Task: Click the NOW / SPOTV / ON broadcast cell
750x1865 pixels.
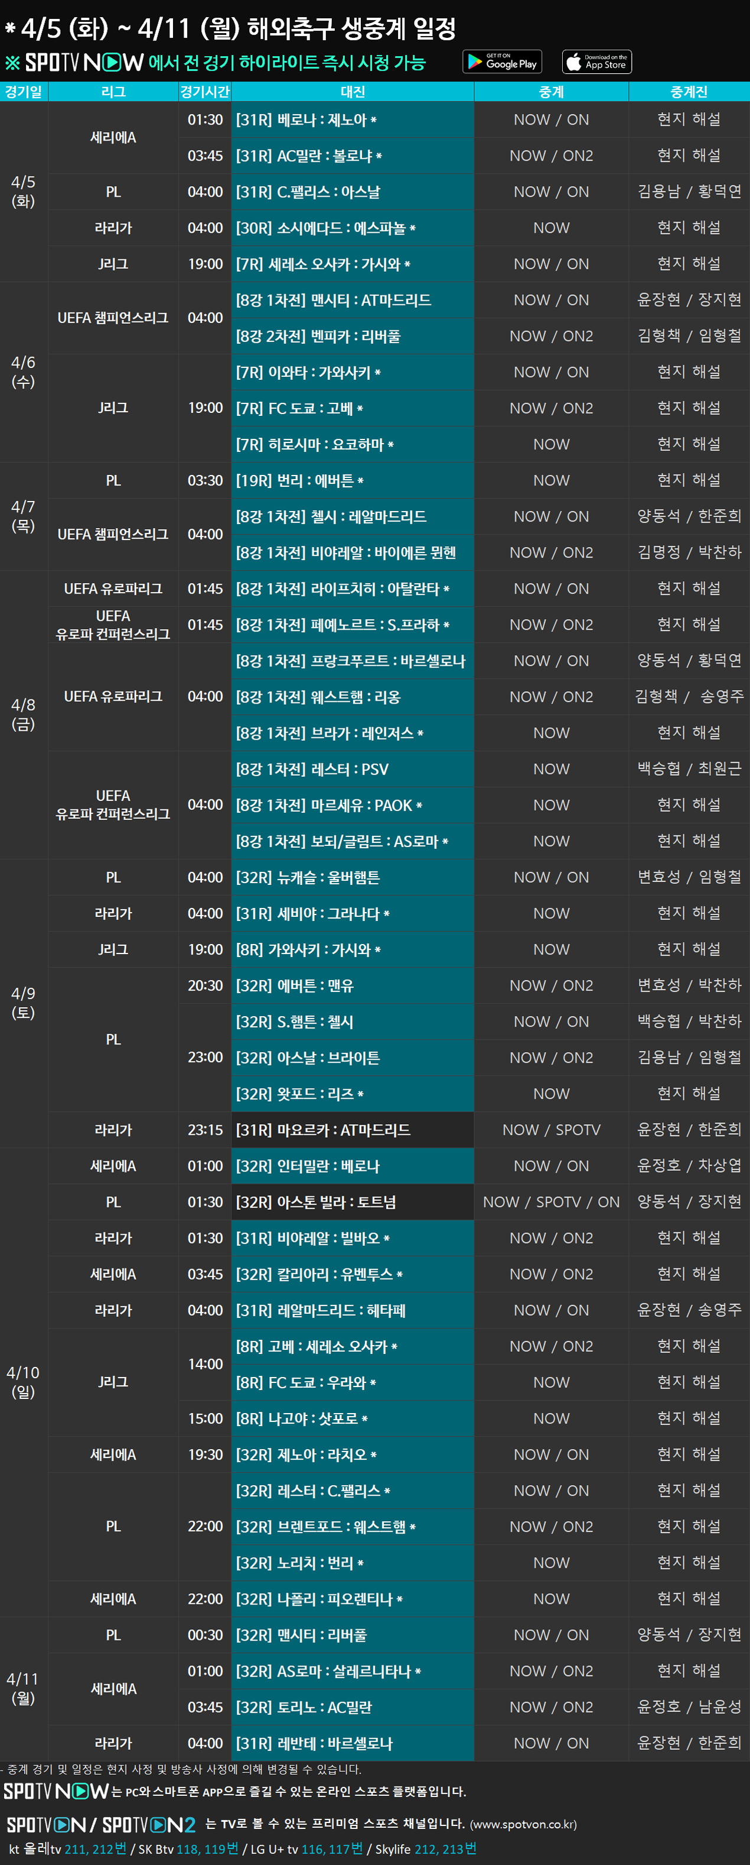Action: pos(551,1202)
